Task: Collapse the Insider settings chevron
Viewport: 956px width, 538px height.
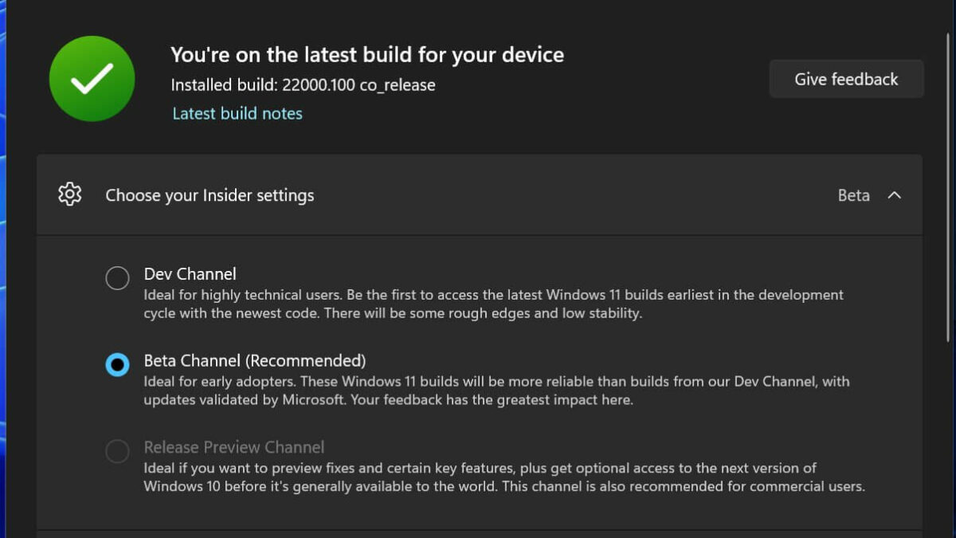Action: [x=895, y=195]
